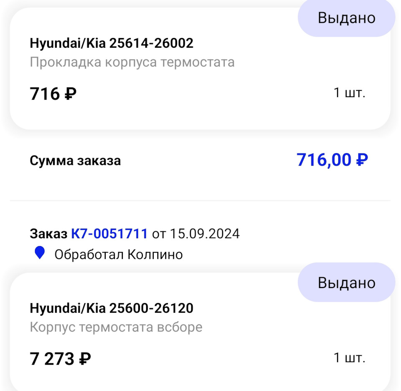Viewport: 401px width, 391px height.
Task: Toggle status on the thermostat gasket order
Action: click(x=346, y=18)
